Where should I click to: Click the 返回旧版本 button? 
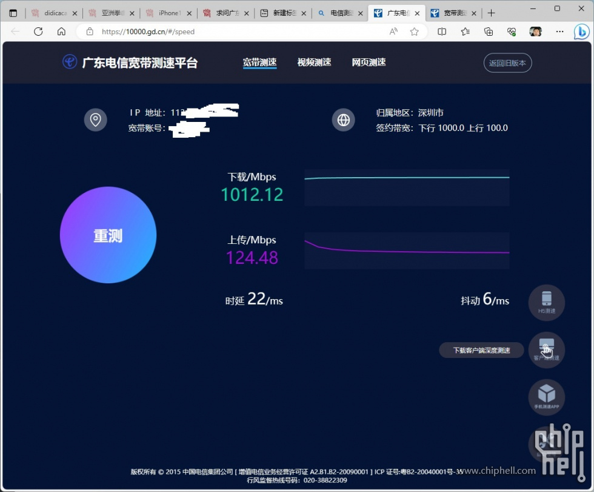coord(508,63)
